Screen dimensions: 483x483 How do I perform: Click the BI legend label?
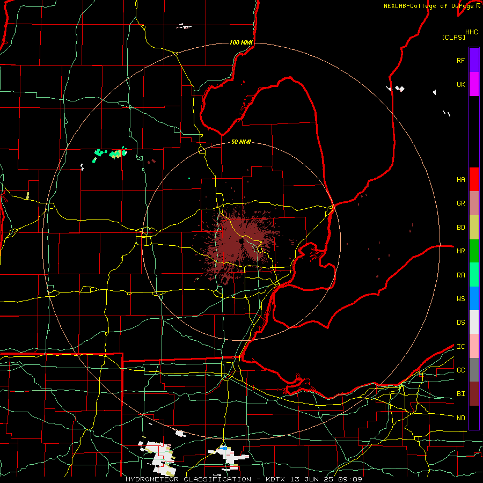click(460, 394)
